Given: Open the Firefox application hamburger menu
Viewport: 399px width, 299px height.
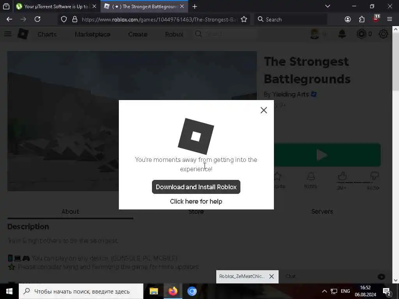Looking at the screenshot, I should 390,19.
